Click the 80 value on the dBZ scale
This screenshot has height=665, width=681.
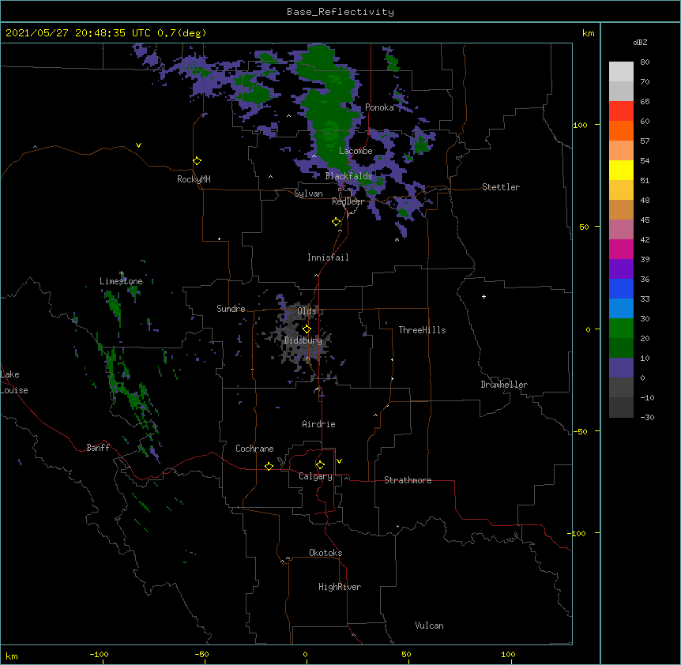[x=645, y=62]
